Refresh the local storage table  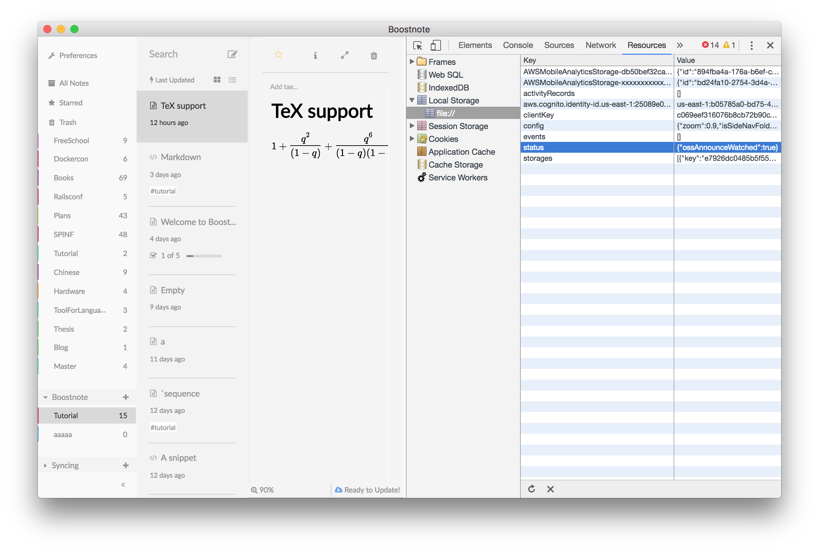(532, 489)
